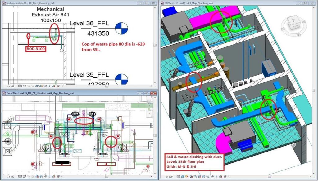This screenshot has height=181, width=318.
Task: Click detail level icon in Floor Plan view bar
Action: (x=20, y=177)
